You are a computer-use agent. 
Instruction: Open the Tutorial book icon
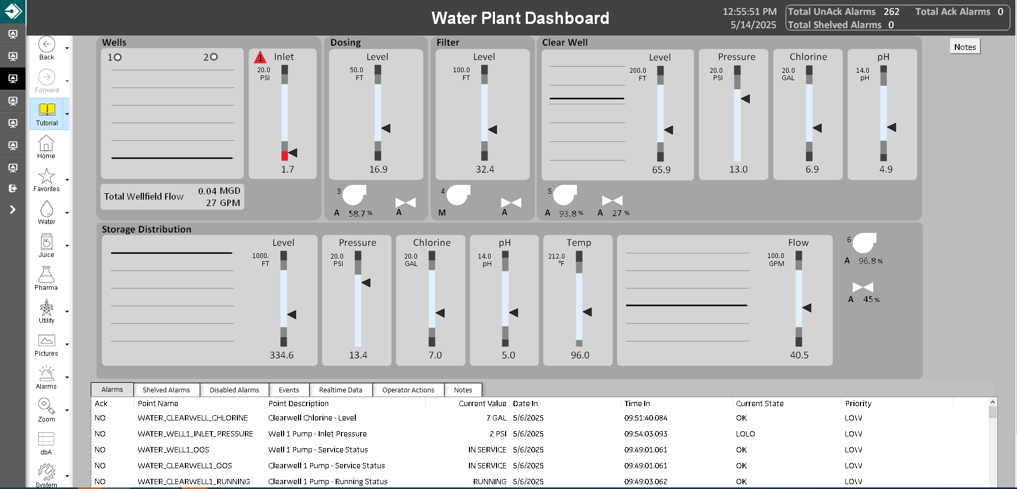point(47,109)
